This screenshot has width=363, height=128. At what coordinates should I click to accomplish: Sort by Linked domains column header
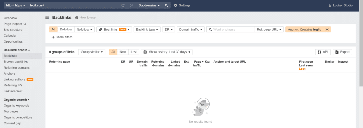[x=174, y=63]
